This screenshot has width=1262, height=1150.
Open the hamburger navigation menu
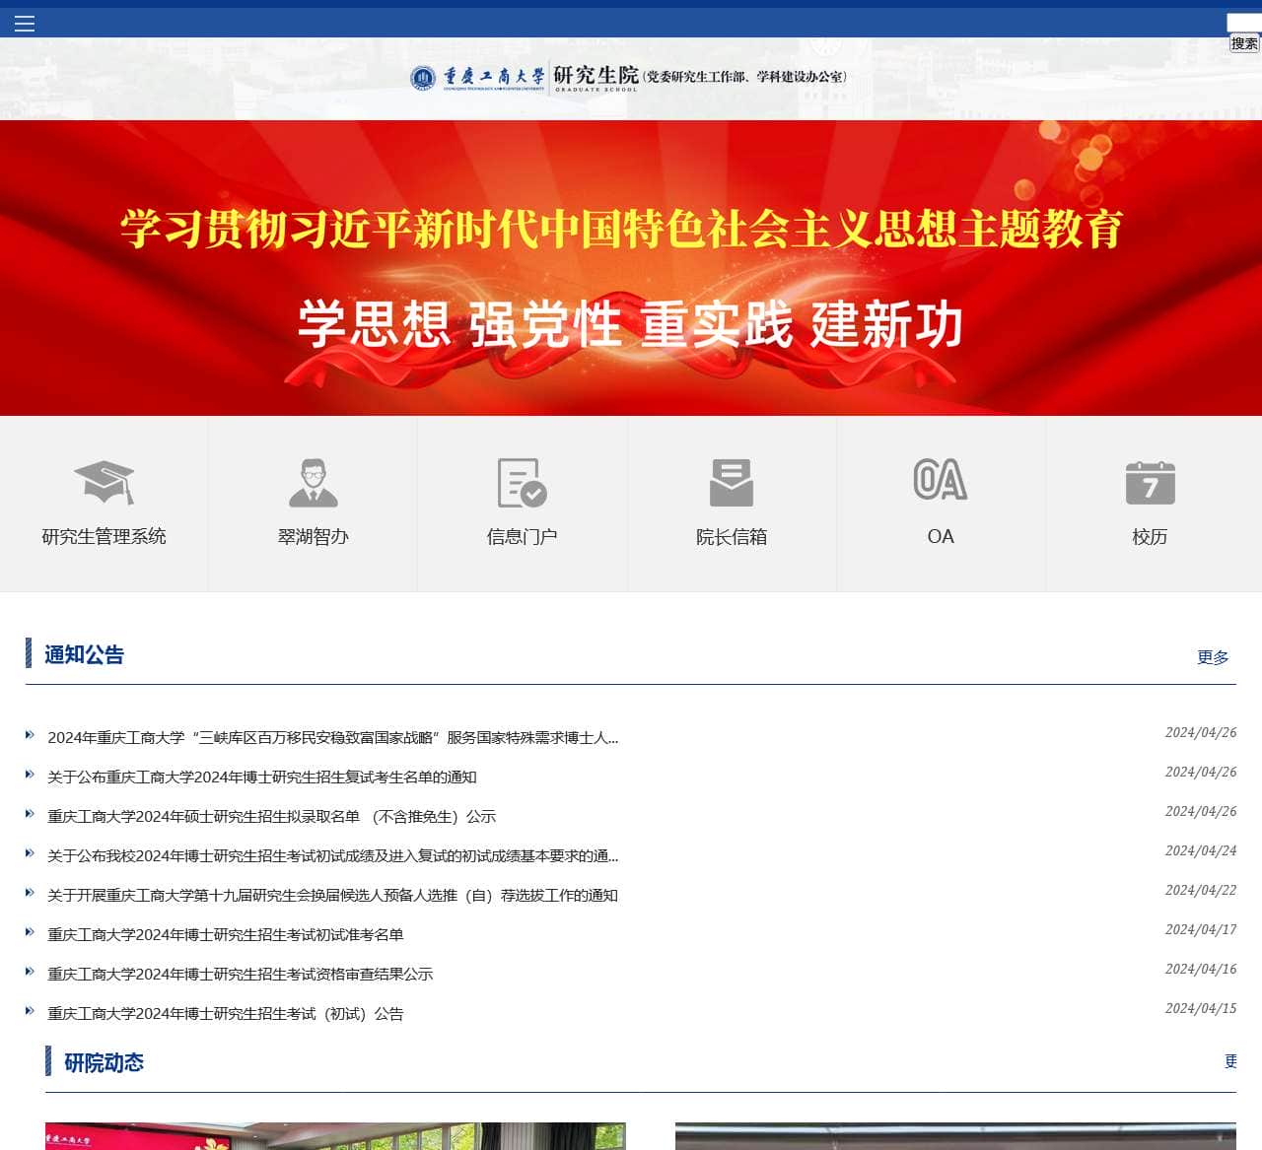pyautogui.click(x=25, y=23)
